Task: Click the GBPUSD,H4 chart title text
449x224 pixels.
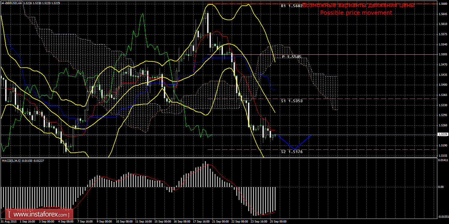Action: (13, 3)
